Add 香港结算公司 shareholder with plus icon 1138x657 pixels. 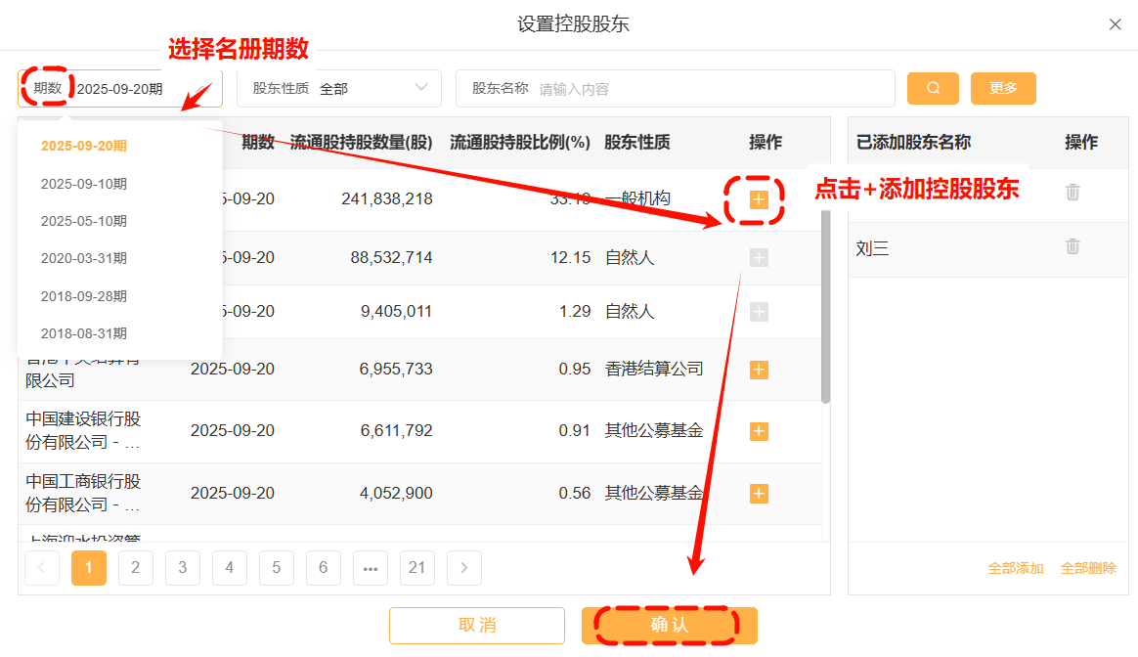tap(759, 370)
